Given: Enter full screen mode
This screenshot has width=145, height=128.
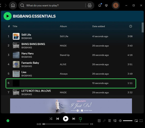Looking at the screenshot, I should coord(141,121).
